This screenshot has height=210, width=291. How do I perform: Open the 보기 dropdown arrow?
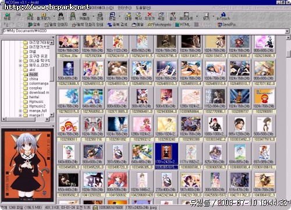tap(214, 16)
